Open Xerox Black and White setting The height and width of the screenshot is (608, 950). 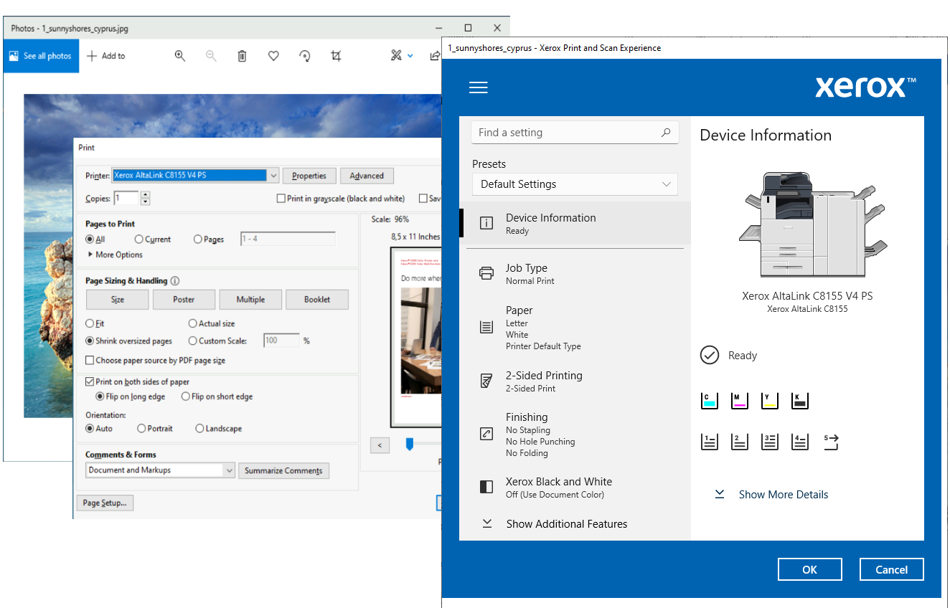click(575, 488)
